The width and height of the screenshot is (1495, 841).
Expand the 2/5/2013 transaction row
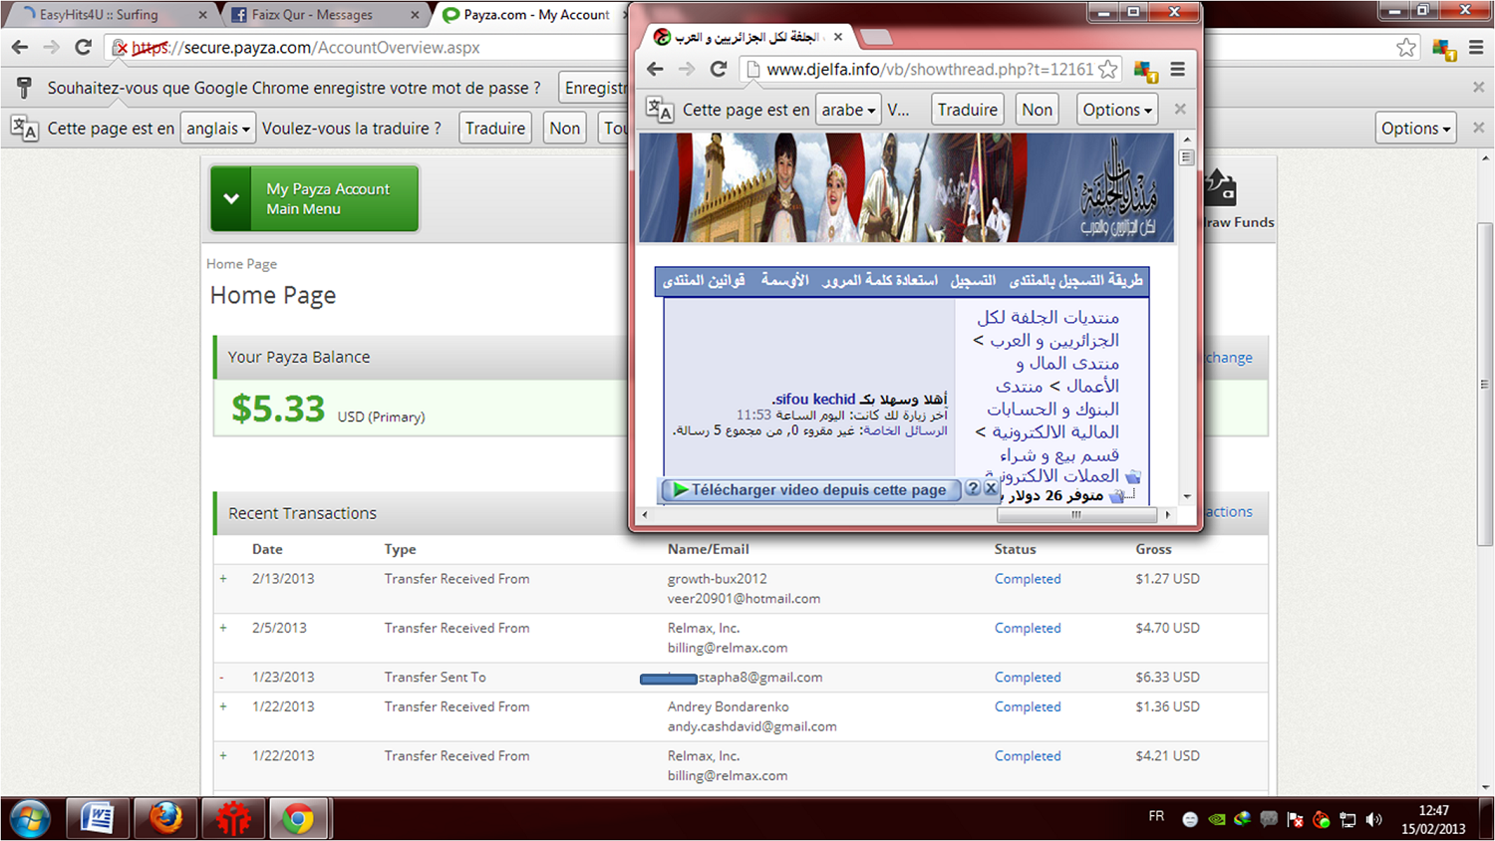pyautogui.click(x=223, y=628)
